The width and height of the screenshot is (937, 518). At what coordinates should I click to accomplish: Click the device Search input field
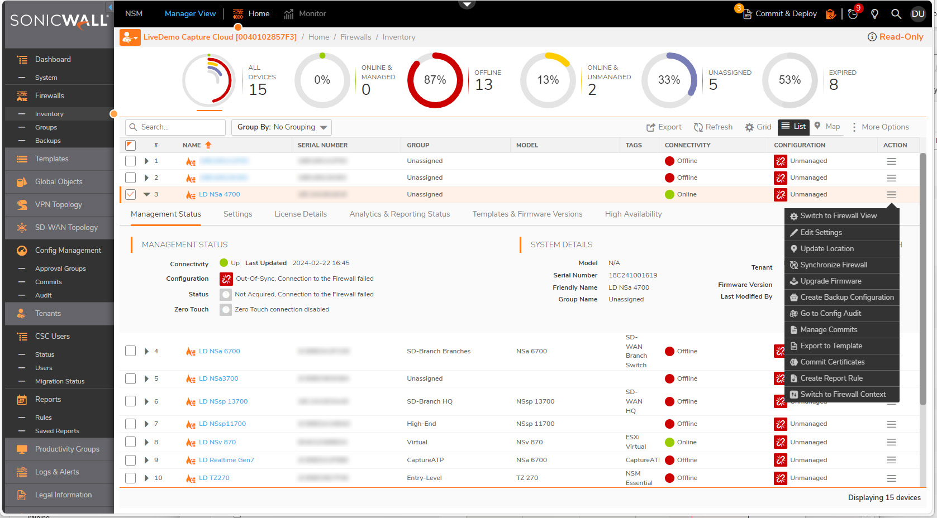click(x=175, y=127)
